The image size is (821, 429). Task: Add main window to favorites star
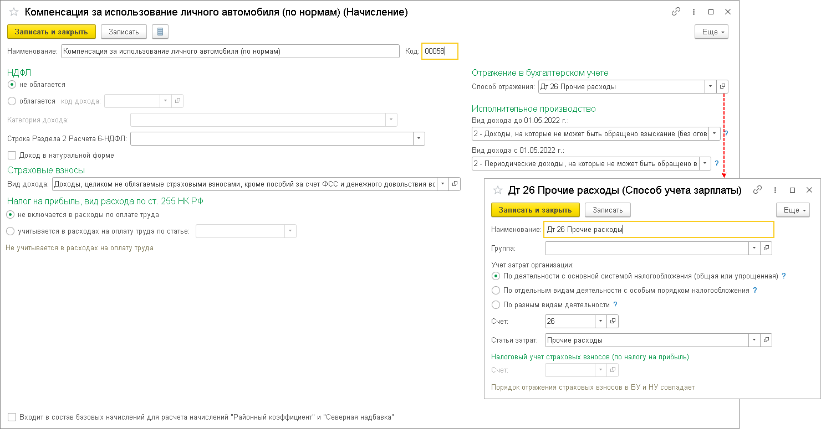coord(14,12)
